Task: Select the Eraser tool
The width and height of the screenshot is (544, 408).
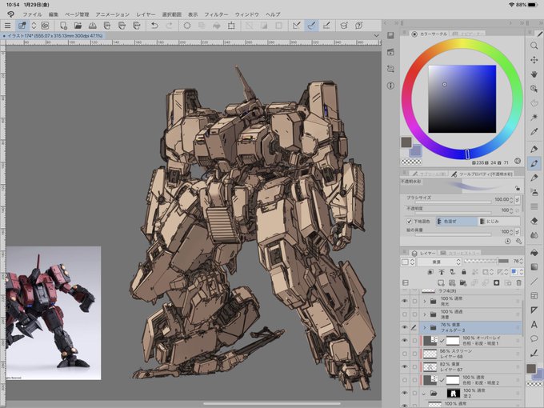Action: [534, 219]
